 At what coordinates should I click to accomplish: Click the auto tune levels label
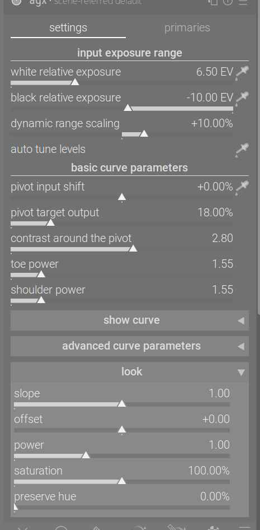48,149
